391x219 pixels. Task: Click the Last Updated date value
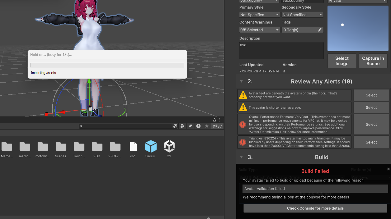259,71
